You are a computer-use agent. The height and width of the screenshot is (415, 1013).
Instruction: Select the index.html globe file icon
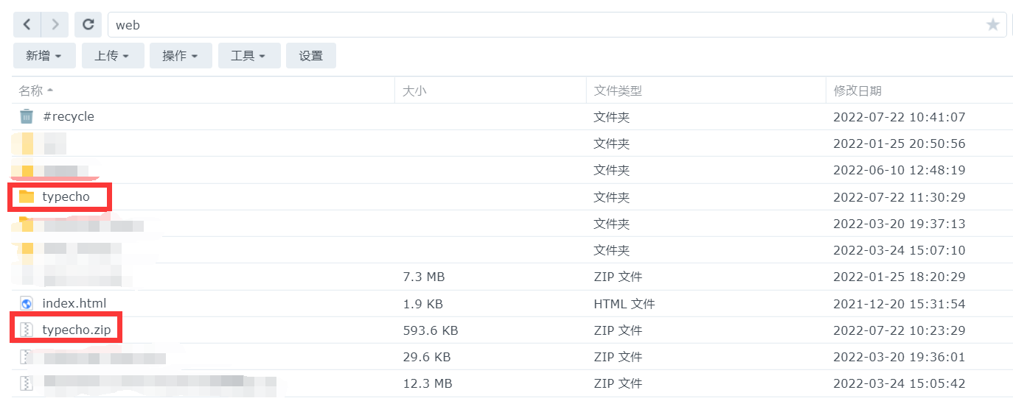coord(27,303)
